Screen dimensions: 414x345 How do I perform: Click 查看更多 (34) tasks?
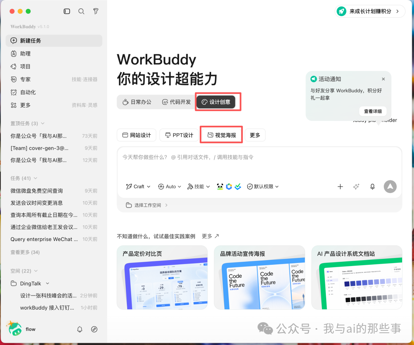tap(25, 252)
